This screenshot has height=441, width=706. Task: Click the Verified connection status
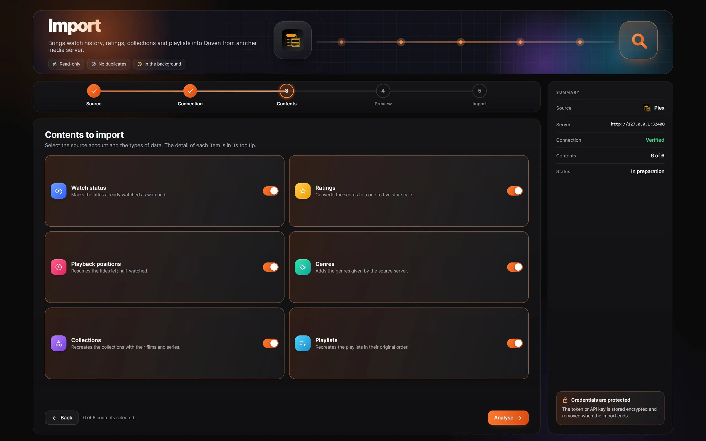pyautogui.click(x=655, y=140)
